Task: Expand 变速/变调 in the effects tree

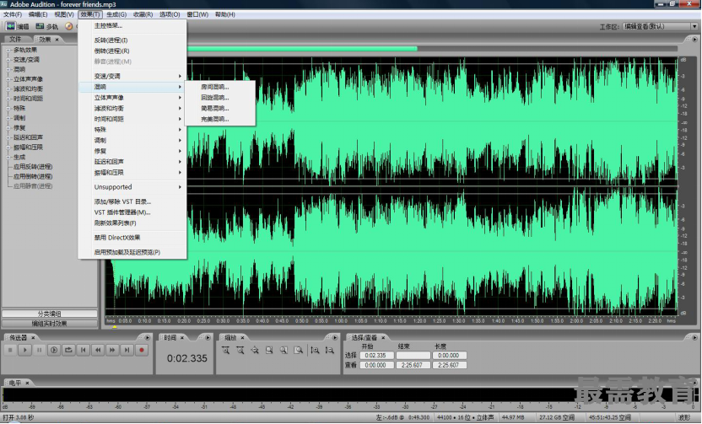Action: point(8,60)
